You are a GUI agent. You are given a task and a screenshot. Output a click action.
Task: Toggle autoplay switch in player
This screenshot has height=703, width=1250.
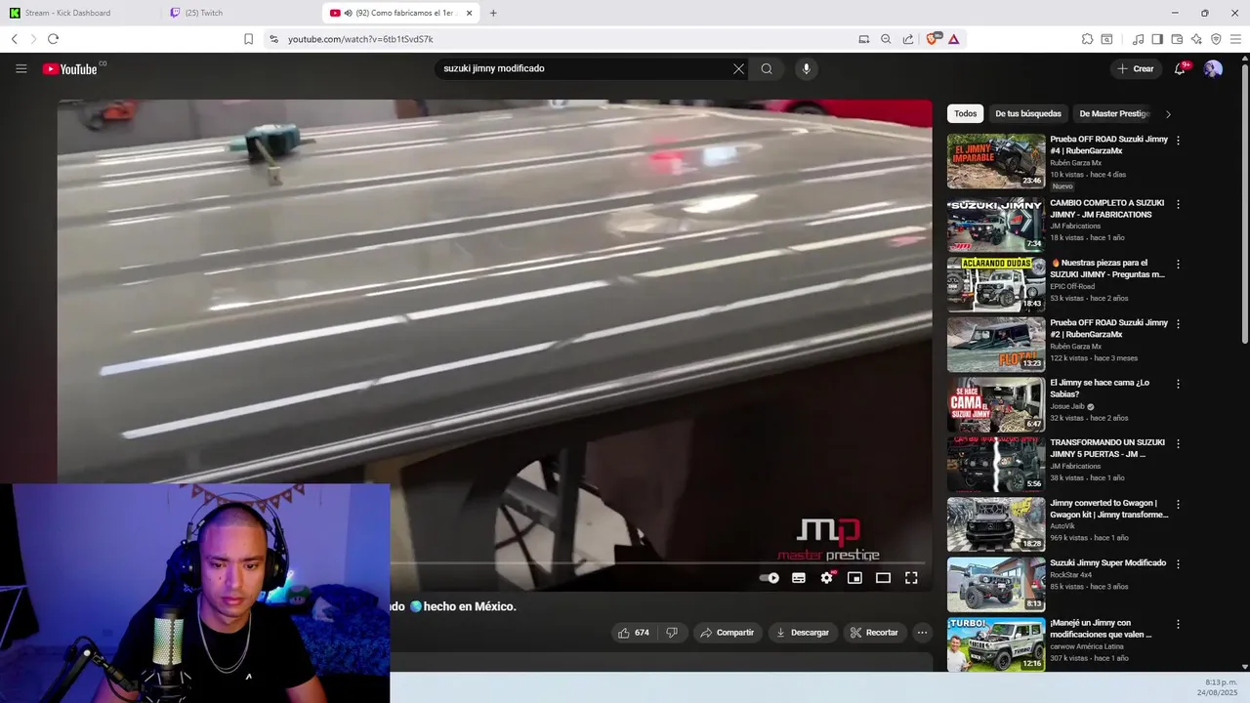click(770, 578)
